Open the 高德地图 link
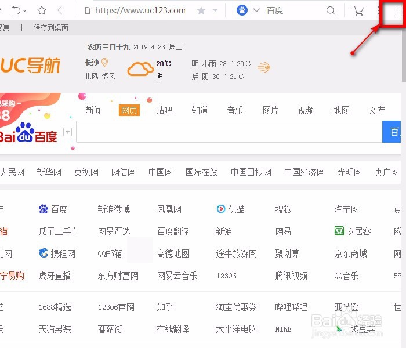The height and width of the screenshot is (348, 406). tap(173, 254)
